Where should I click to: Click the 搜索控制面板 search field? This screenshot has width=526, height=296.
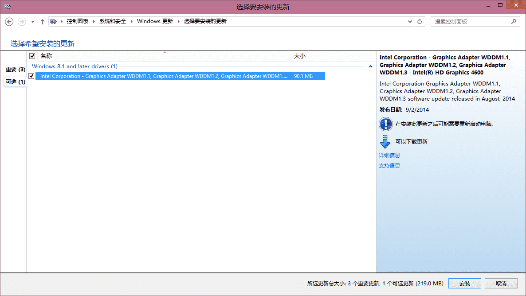pyautogui.click(x=470, y=21)
